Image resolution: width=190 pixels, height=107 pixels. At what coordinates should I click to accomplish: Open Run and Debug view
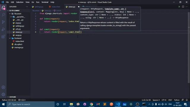(3, 29)
